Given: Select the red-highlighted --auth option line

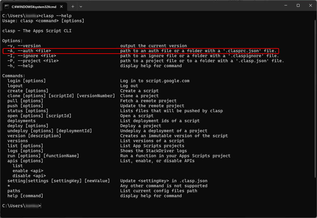Looking at the screenshot, I should 140,51.
